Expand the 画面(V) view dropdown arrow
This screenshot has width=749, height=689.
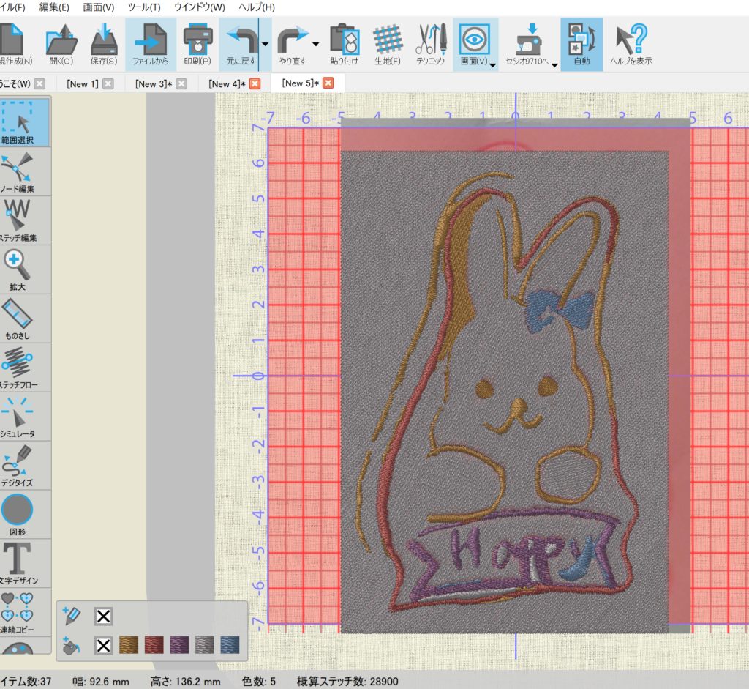coord(493,65)
